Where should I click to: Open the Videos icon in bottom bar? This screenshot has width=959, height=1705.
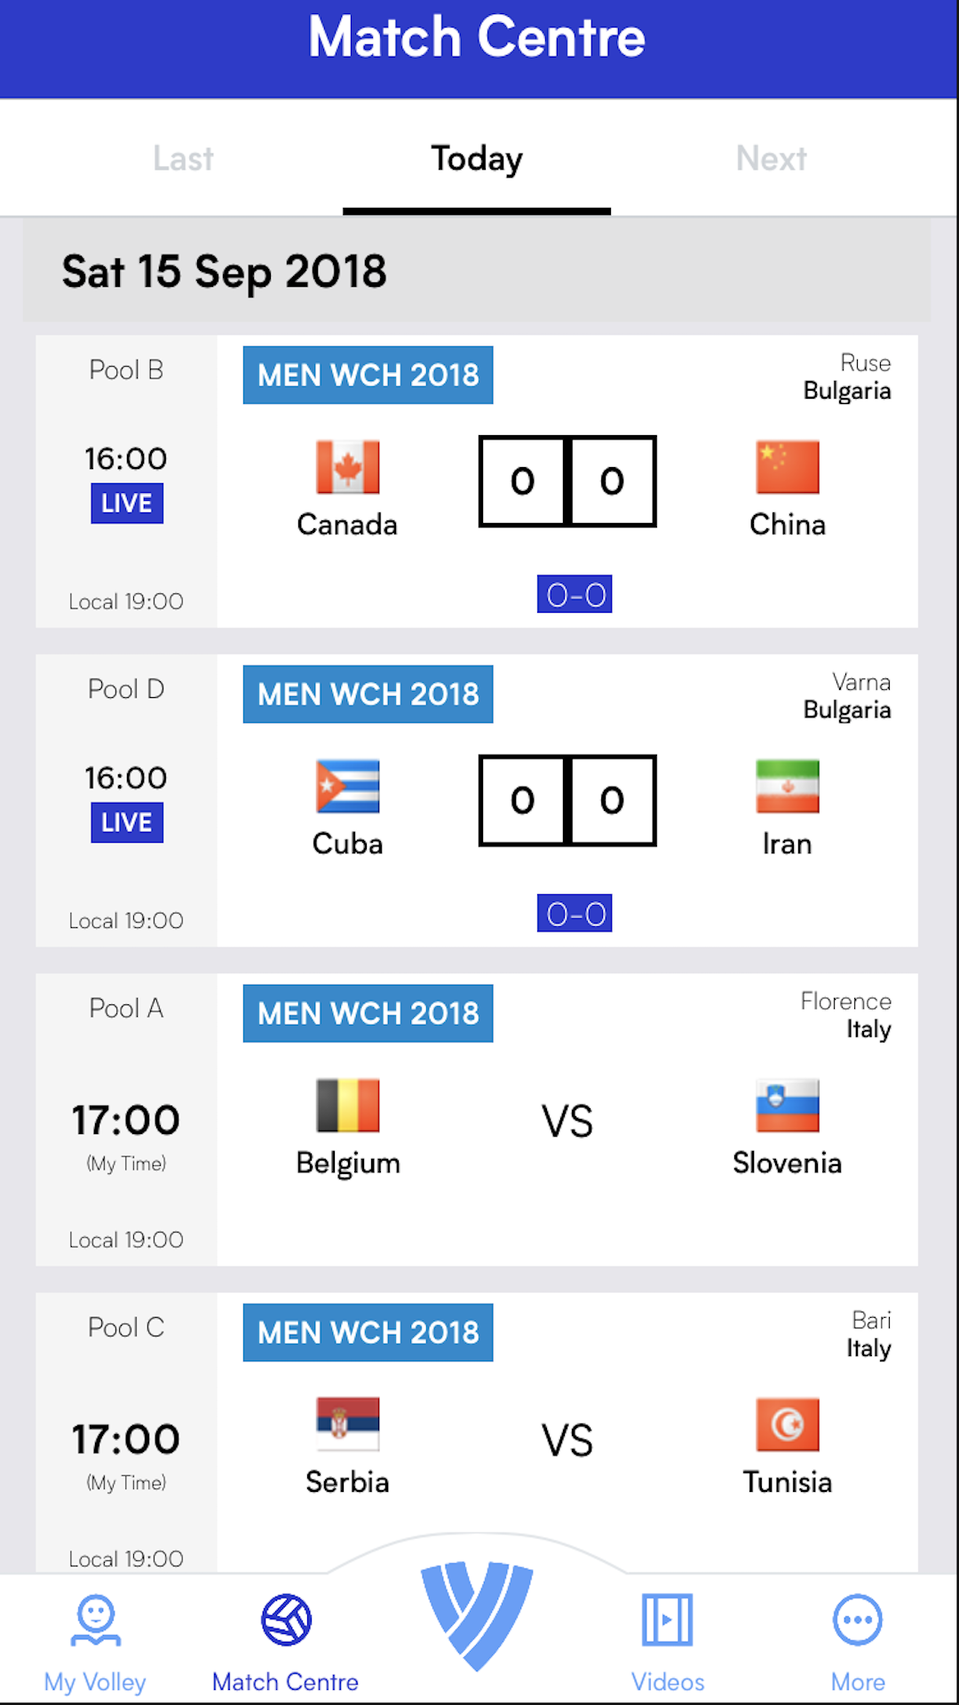coord(667,1620)
